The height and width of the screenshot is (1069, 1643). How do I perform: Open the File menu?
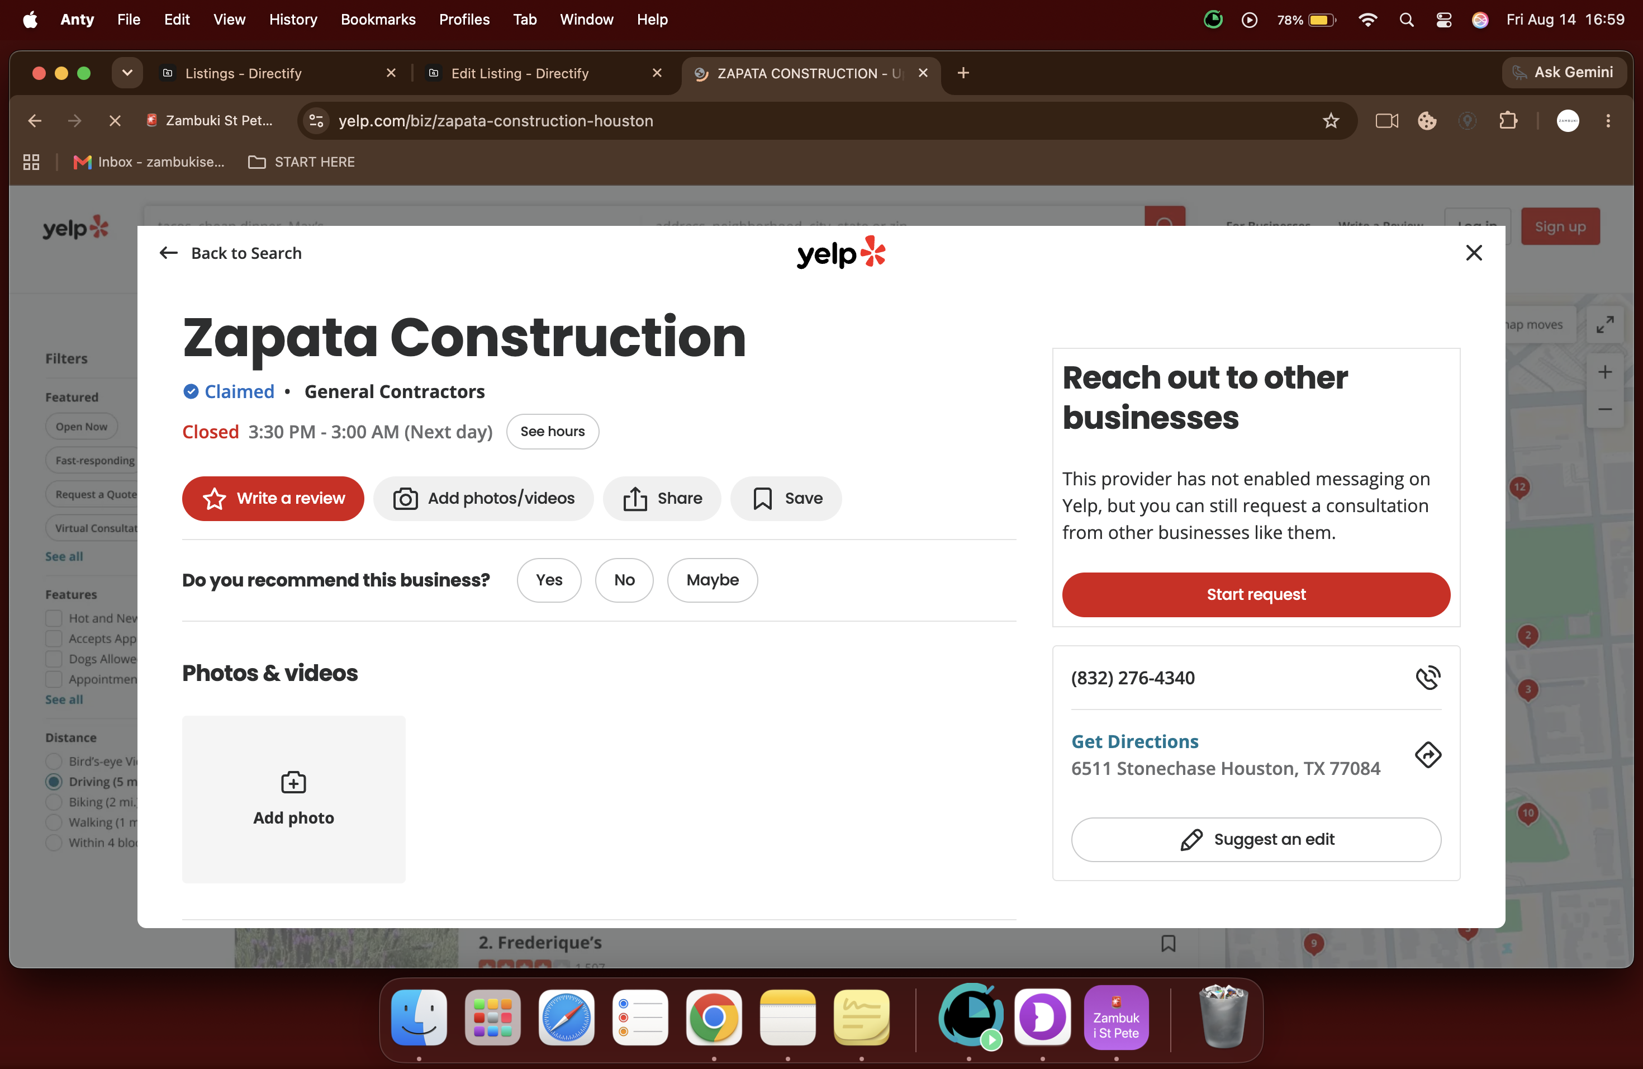click(129, 20)
